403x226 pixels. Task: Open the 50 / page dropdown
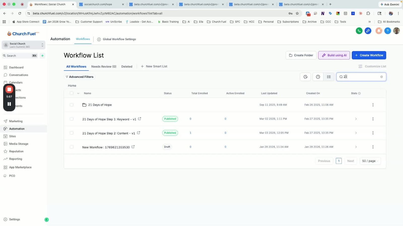pyautogui.click(x=370, y=161)
